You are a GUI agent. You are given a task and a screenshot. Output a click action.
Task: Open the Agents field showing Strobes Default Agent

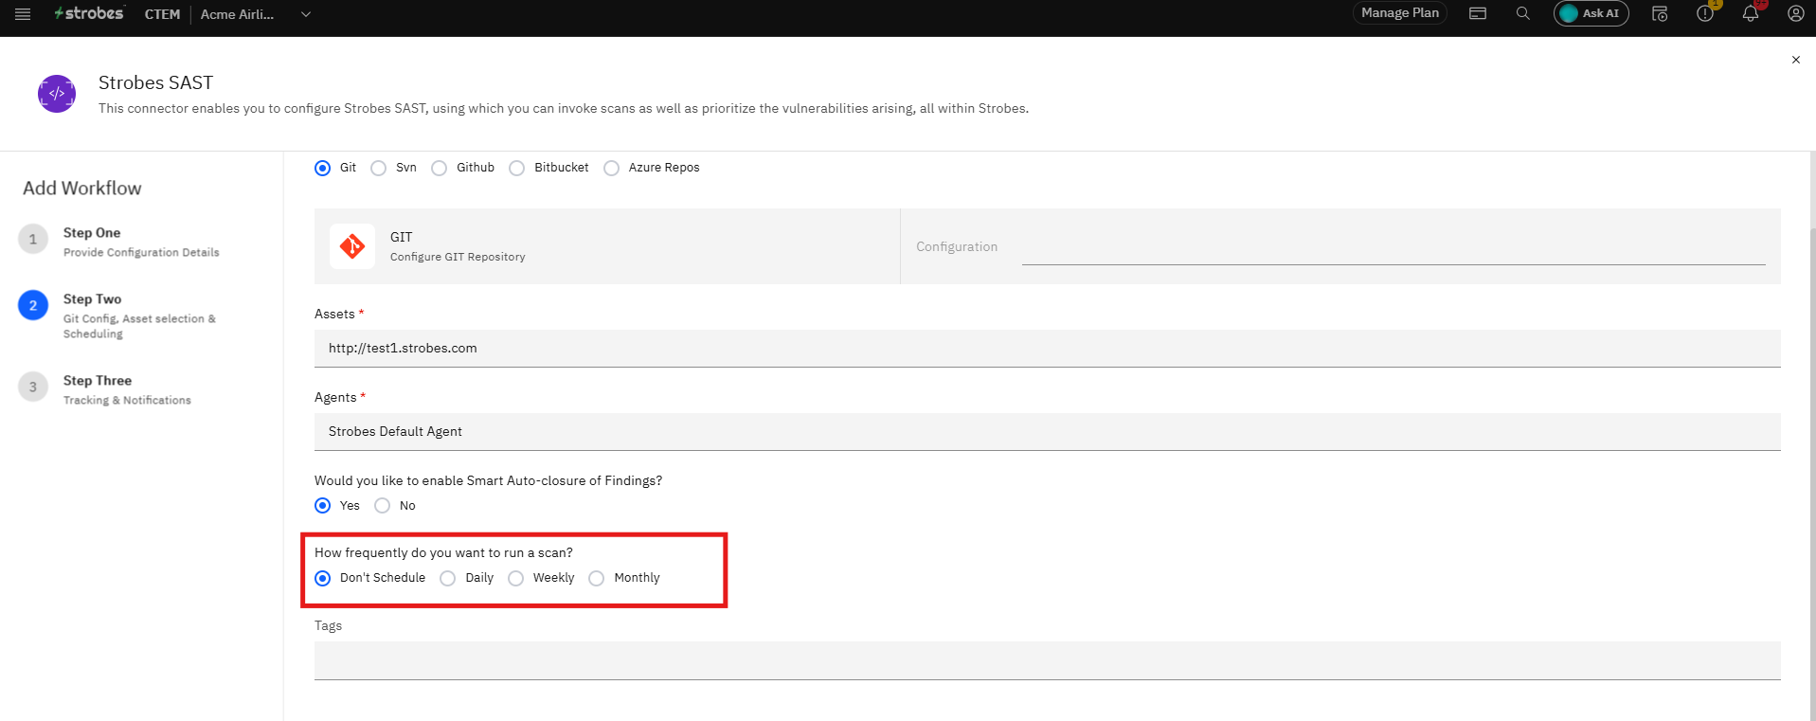tap(1048, 432)
